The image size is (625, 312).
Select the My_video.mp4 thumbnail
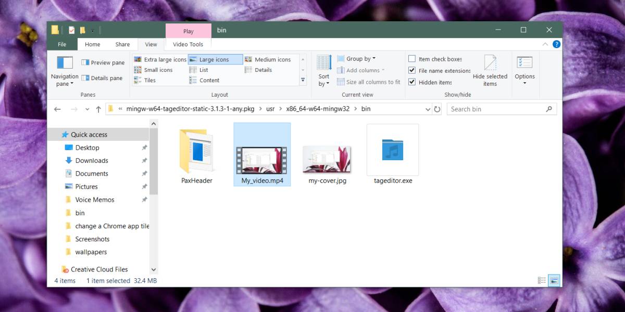(262, 154)
